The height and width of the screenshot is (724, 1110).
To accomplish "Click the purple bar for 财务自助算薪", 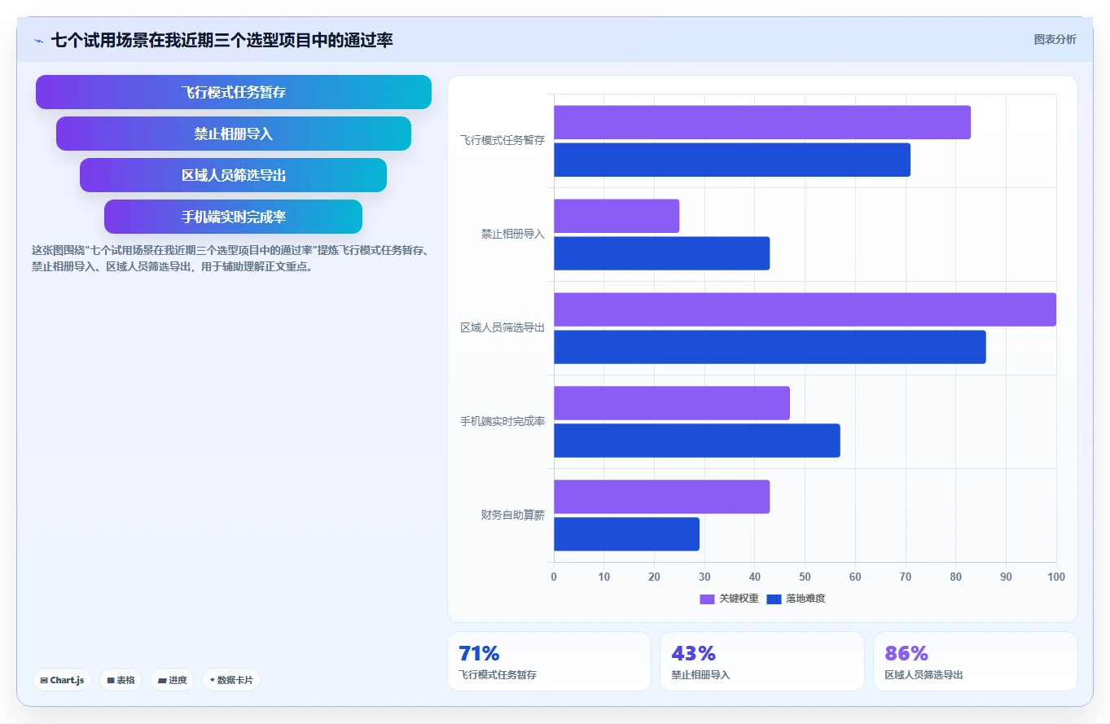I will coord(661,497).
